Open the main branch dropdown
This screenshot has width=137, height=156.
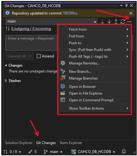click(95, 22)
